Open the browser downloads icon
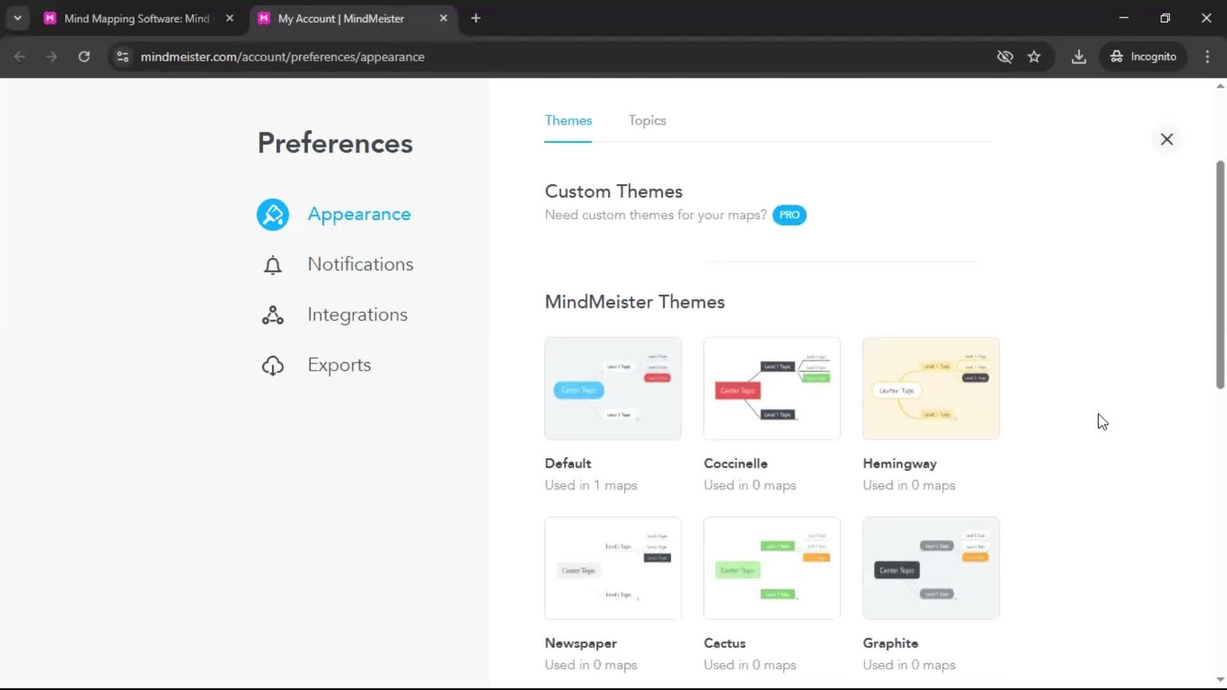 (1079, 57)
